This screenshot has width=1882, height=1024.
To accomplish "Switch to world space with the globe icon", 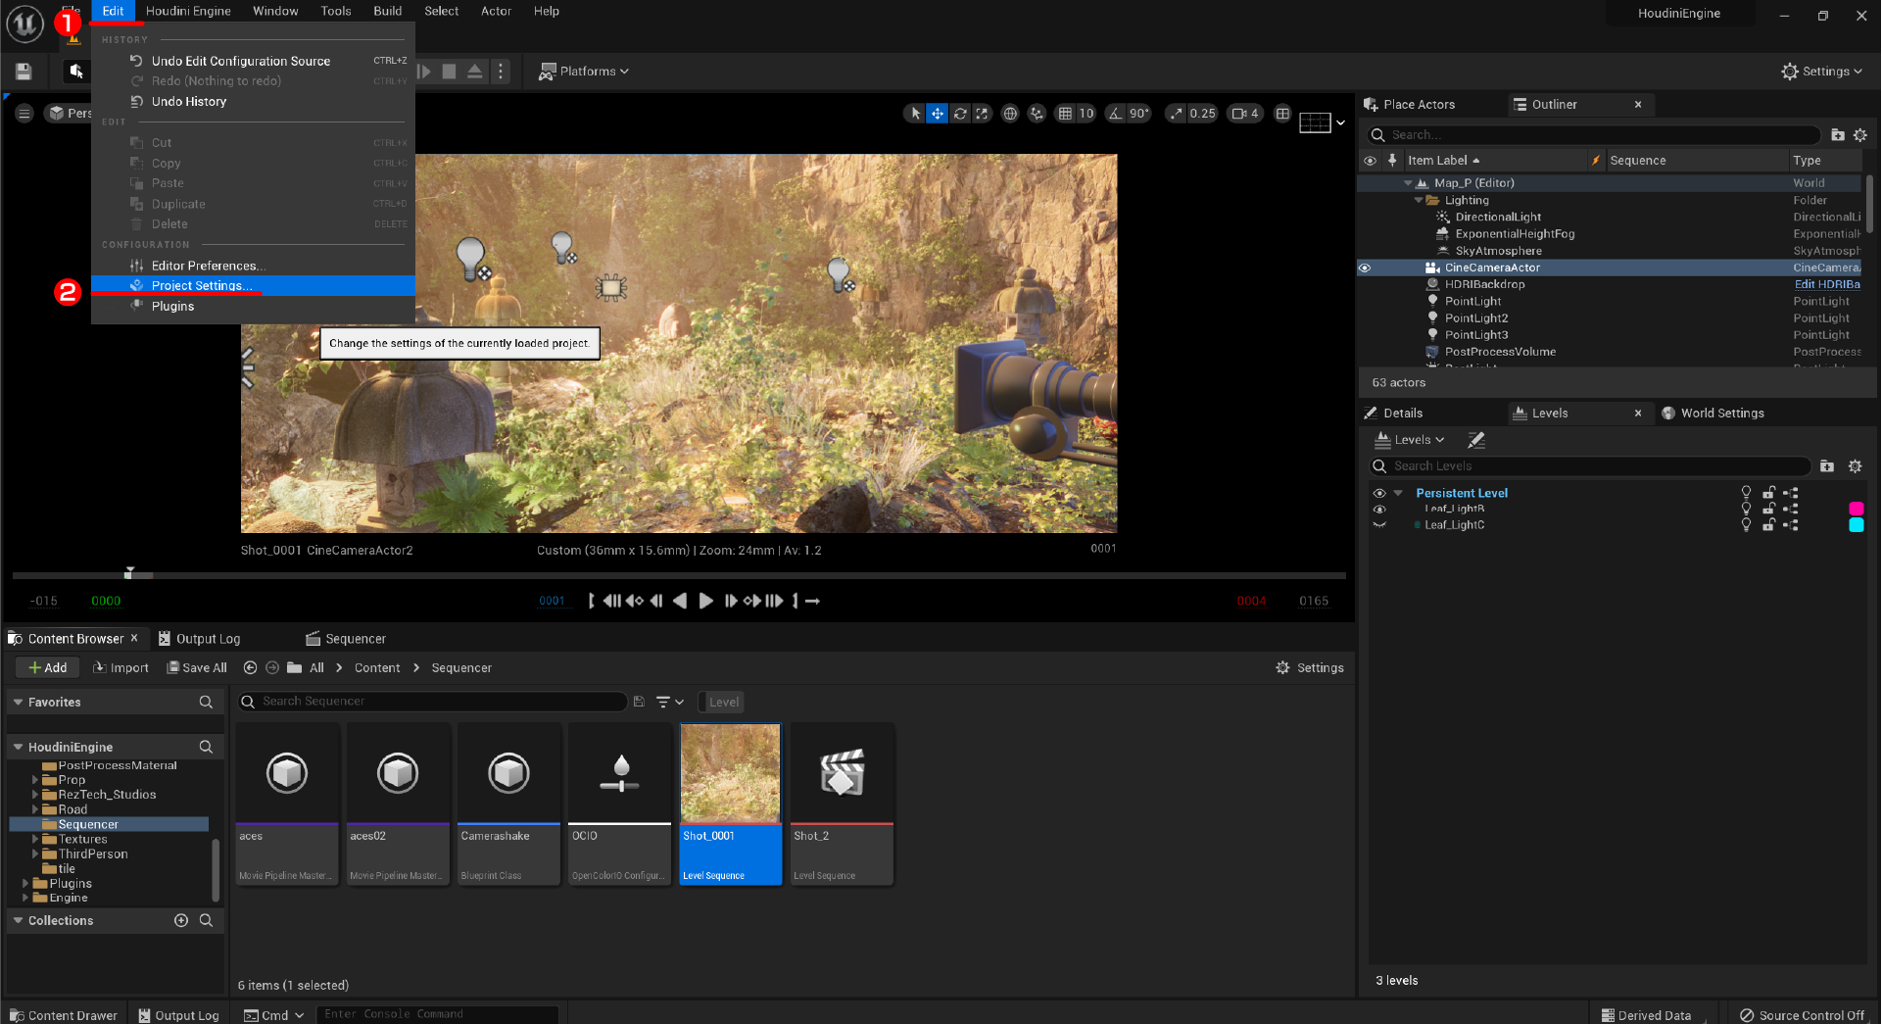I will click(1010, 114).
